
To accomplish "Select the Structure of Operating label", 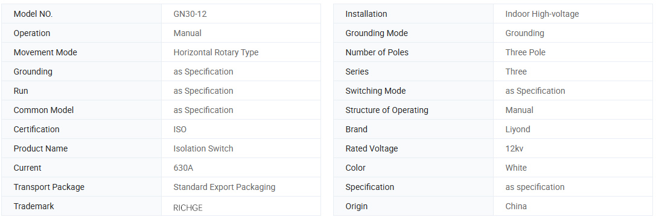I will 387,111.
